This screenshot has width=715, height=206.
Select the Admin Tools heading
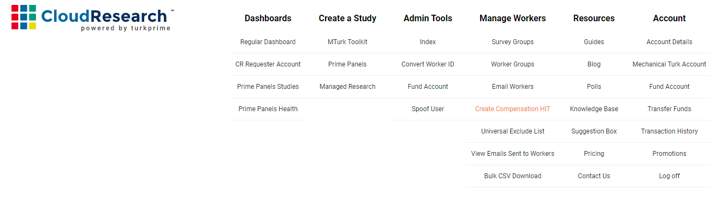[428, 18]
